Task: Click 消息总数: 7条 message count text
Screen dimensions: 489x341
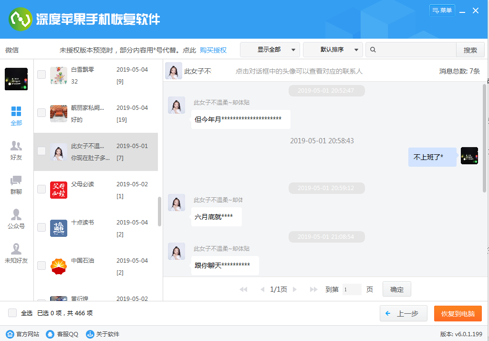Action: 459,71
